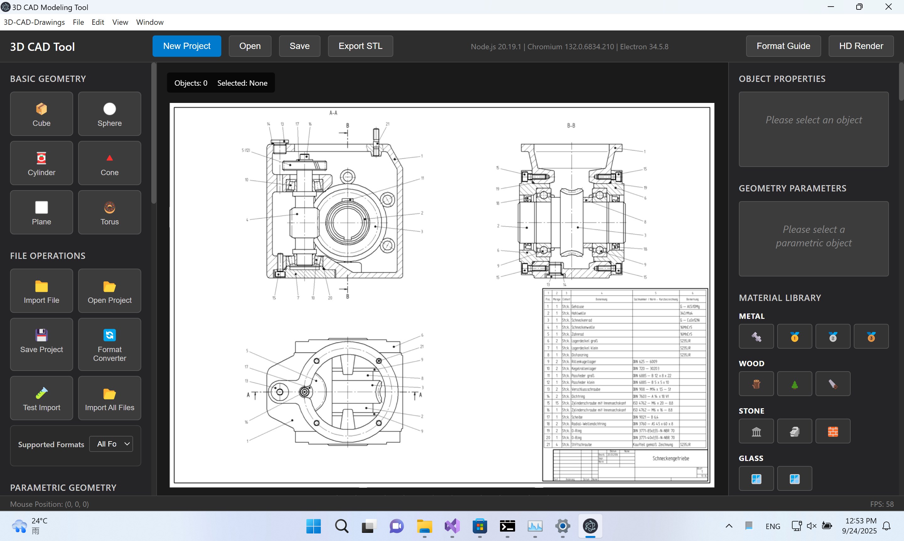Open the 3D-CAD-Drawings menu

coord(34,22)
